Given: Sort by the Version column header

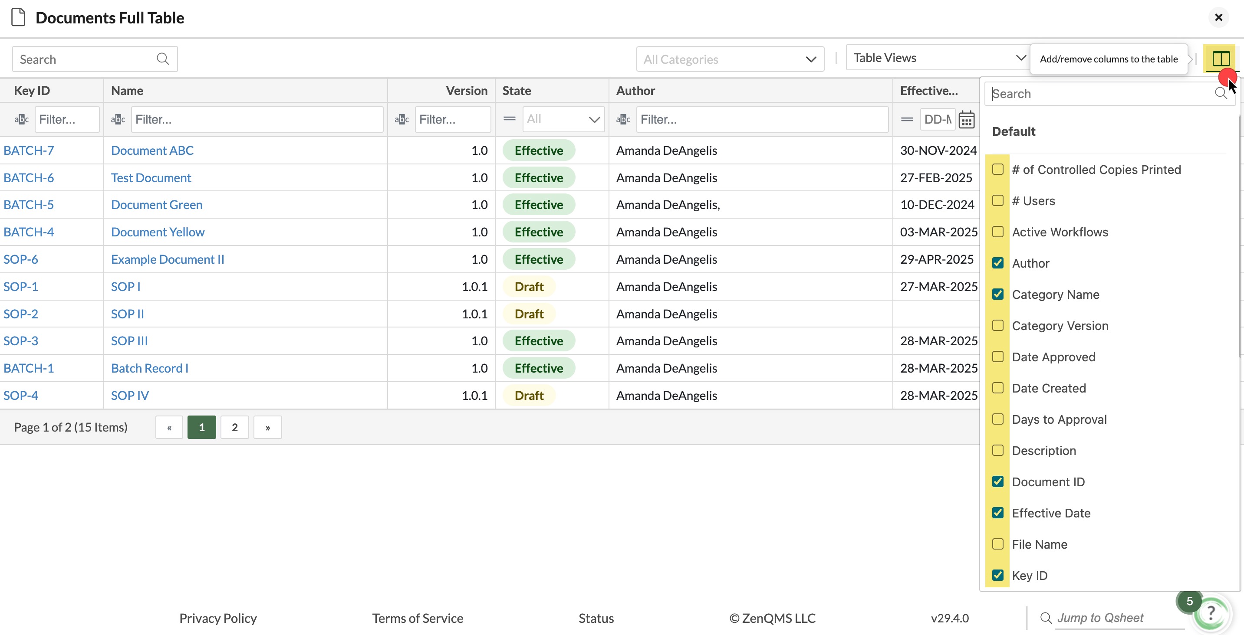Looking at the screenshot, I should 467,90.
